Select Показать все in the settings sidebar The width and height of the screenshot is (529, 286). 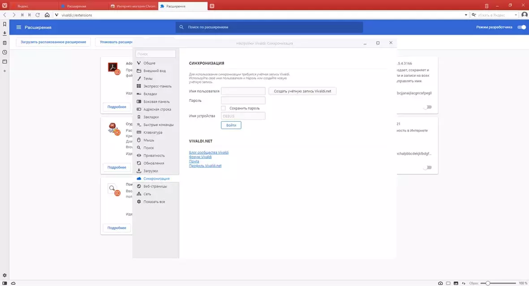click(156, 202)
